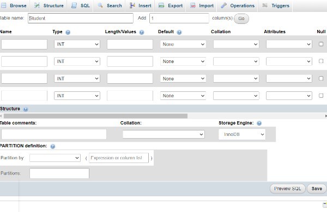Open Partition by dropdown
The width and height of the screenshot is (327, 212).
click(x=55, y=158)
